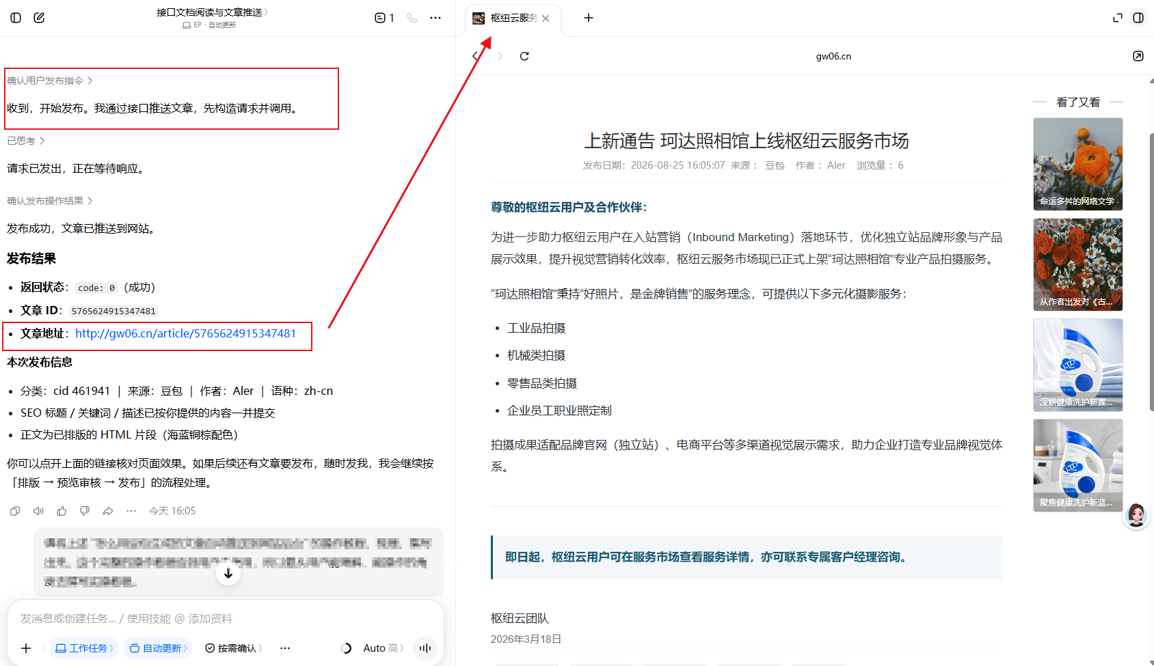The image size is (1154, 666).
Task: Click the signature 枢纽云团队
Action: click(520, 618)
